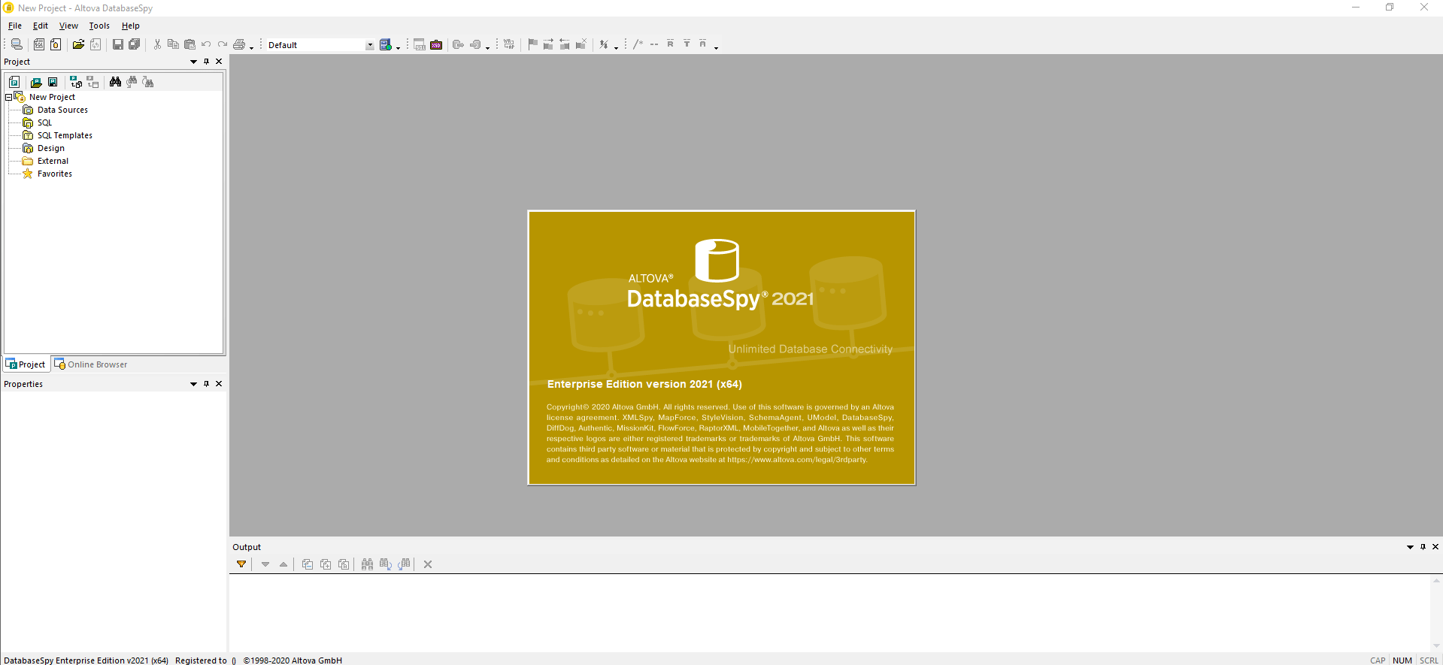Open the Tools menu
Image resolution: width=1443 pixels, height=665 pixels.
99,26
